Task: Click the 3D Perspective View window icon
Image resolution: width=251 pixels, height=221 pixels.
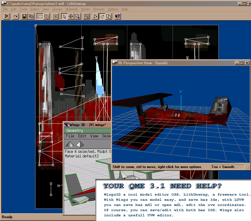Action: (115, 63)
